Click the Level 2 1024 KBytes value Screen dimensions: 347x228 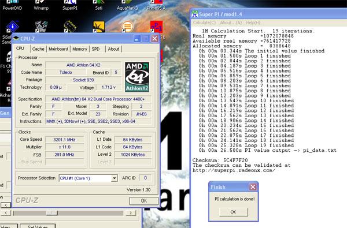click(x=133, y=155)
